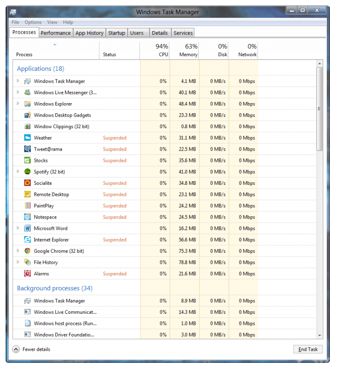Screen dimensions: 337x370
Task: Click the Task Manager title bar icon
Action: tap(13, 12)
